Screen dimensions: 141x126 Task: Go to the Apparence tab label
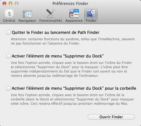tap(74, 21)
